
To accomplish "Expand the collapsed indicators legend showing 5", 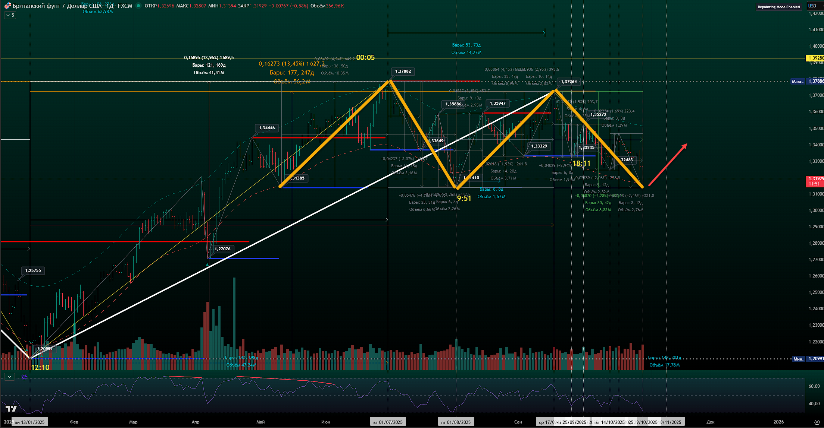I will tap(10, 15).
